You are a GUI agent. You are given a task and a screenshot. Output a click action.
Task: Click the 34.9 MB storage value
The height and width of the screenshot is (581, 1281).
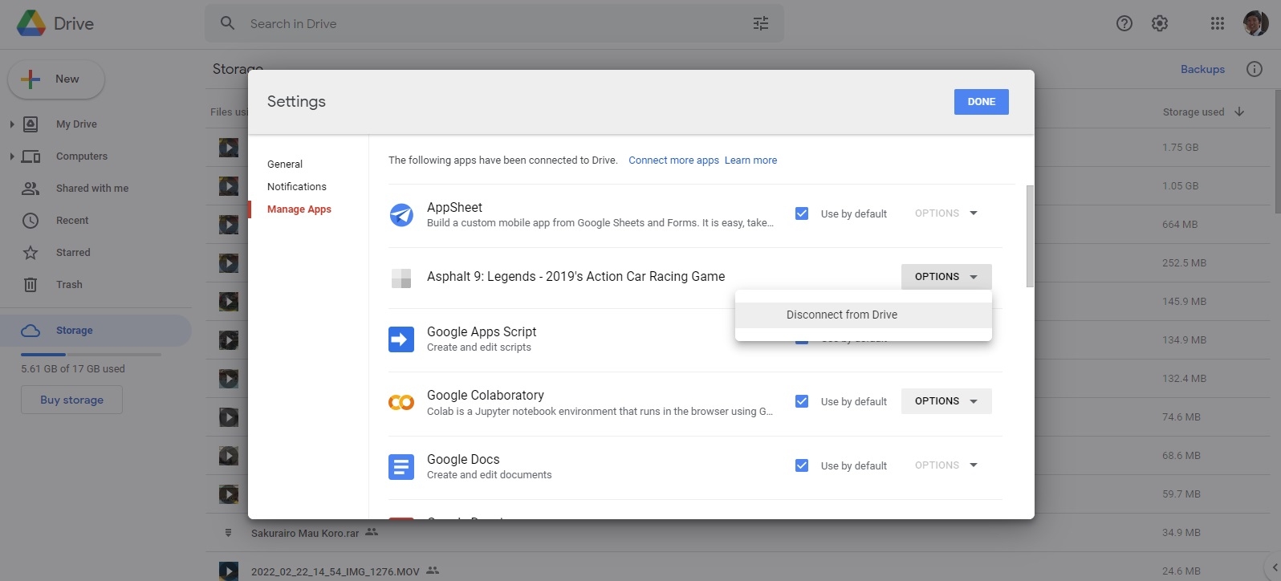coord(1181,533)
